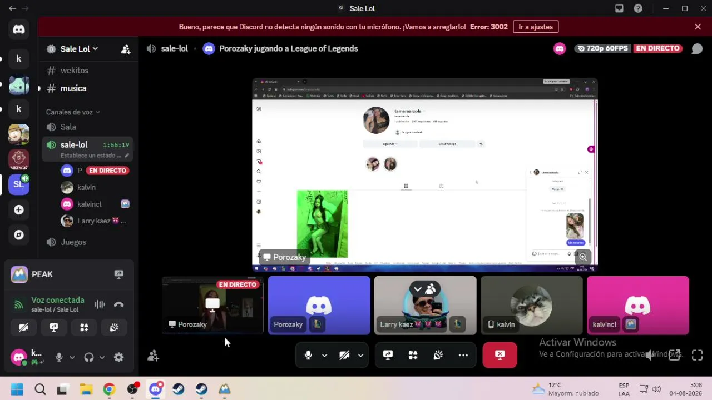Enter full screen mode for the call
The width and height of the screenshot is (712, 400).
point(697,355)
